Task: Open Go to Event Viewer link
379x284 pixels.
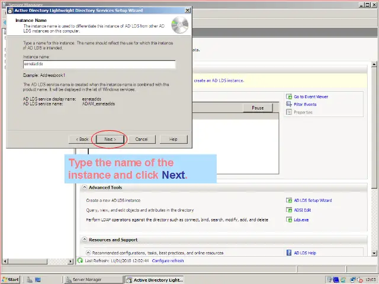Action: (311, 96)
